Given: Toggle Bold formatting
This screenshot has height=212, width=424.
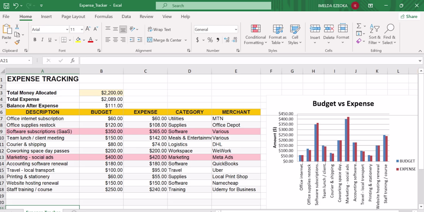Looking at the screenshot, I should (35, 40).
